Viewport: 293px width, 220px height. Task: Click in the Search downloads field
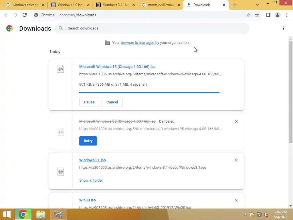(x=152, y=28)
